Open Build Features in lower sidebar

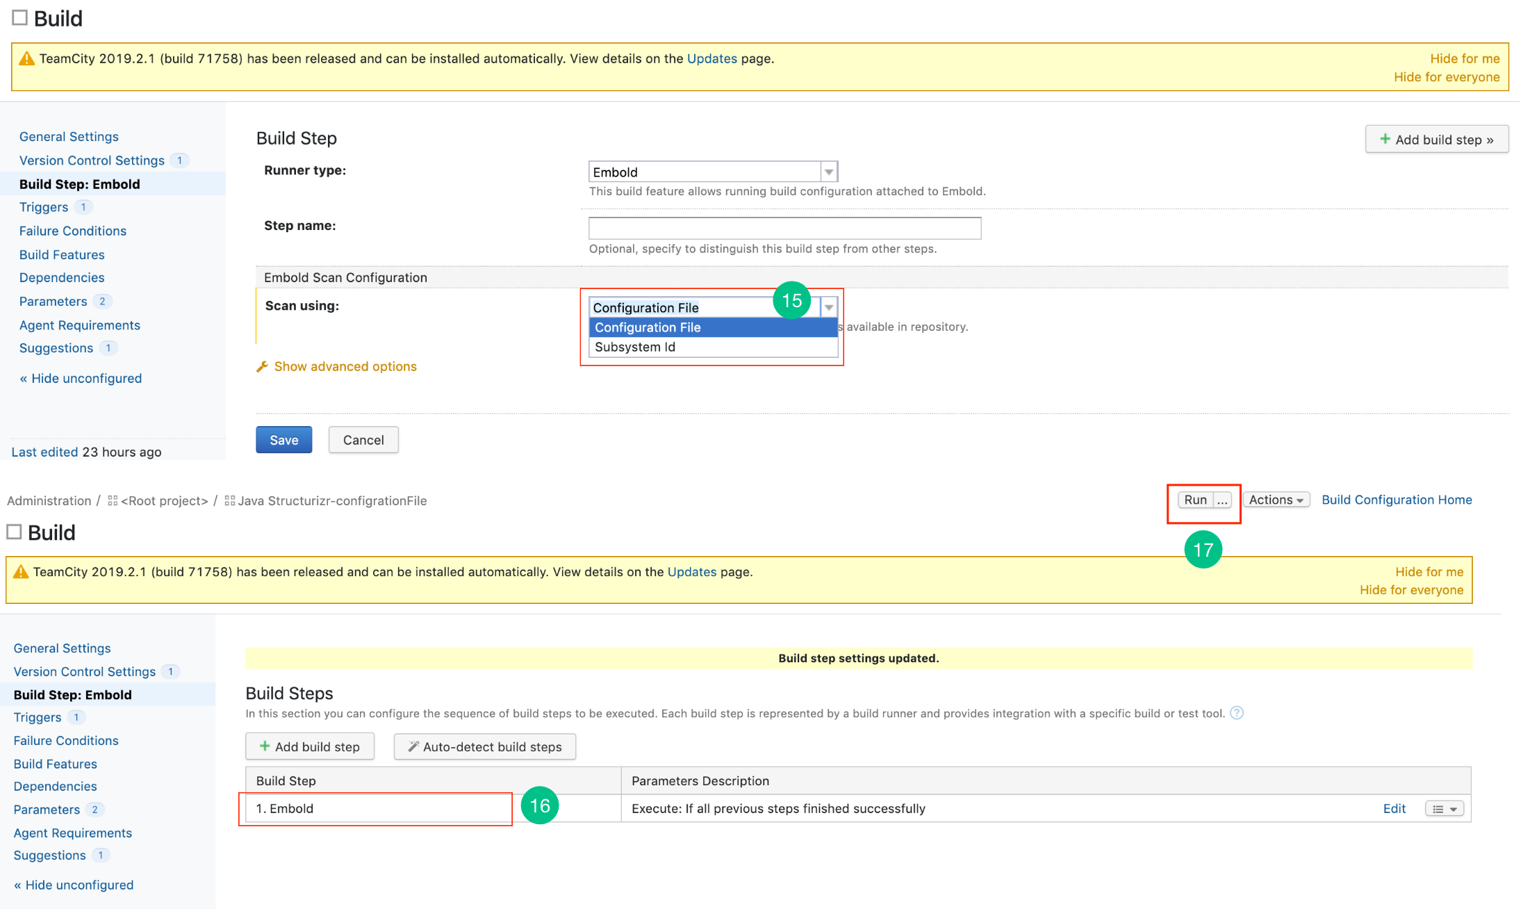click(56, 764)
